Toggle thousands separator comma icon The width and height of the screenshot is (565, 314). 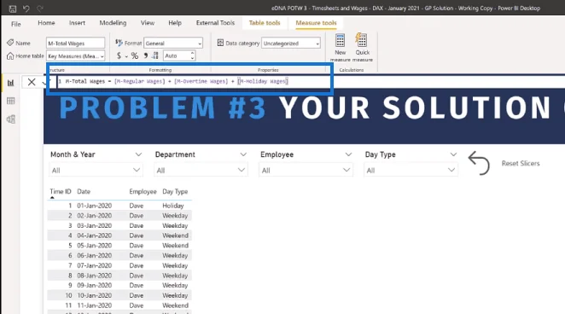tap(146, 55)
